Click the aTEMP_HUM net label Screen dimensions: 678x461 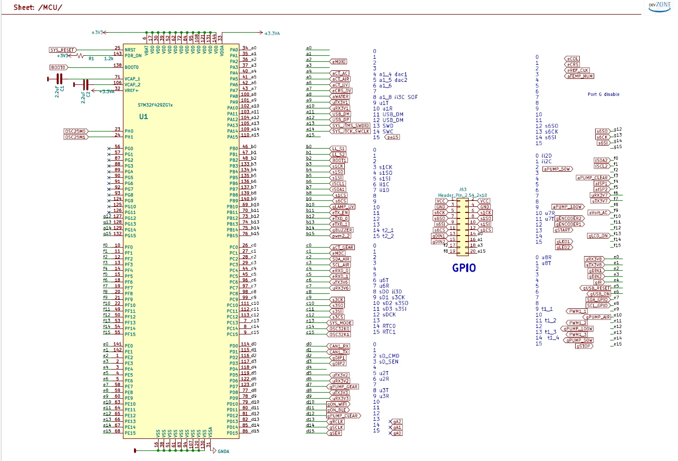(x=580, y=76)
